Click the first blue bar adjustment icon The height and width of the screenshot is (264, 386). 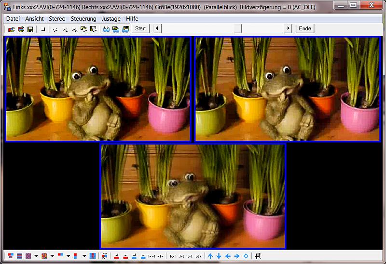pos(134,256)
